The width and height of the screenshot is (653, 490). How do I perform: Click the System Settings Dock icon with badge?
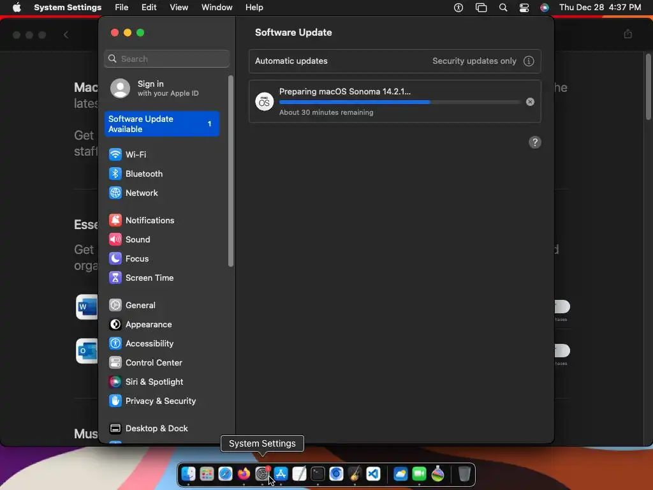point(262,474)
